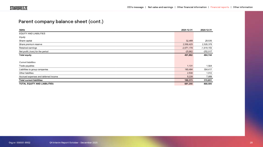The width and height of the screenshot is (263, 147).
Task: Click Total equity value 491,882
Action: (x=188, y=55)
